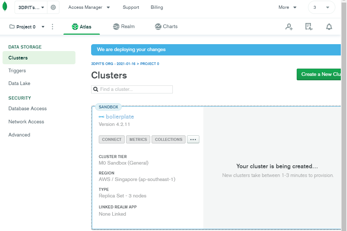Screen dimensions: 347x231
Task: Open the alerts bell icon
Action: tap(329, 27)
